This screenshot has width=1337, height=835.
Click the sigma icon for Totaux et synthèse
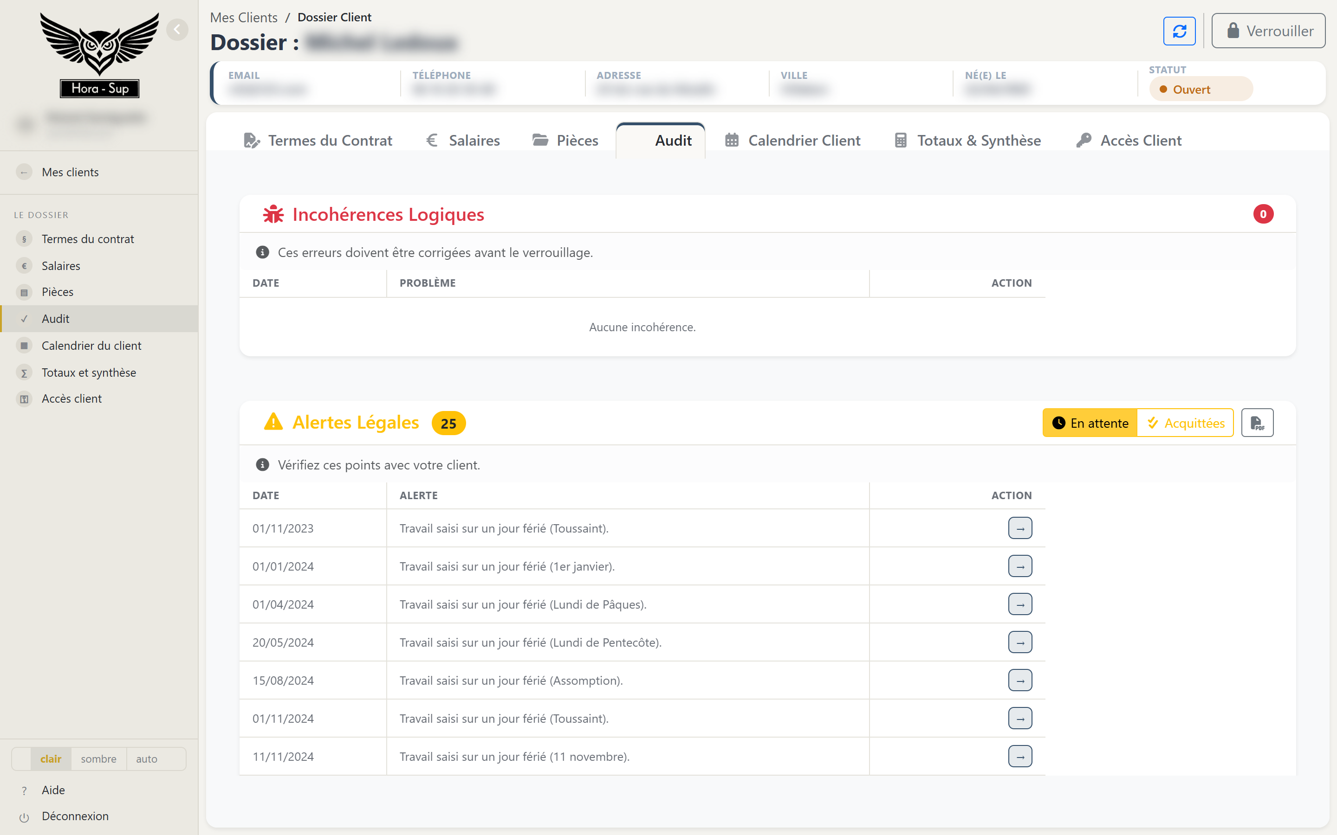point(24,373)
